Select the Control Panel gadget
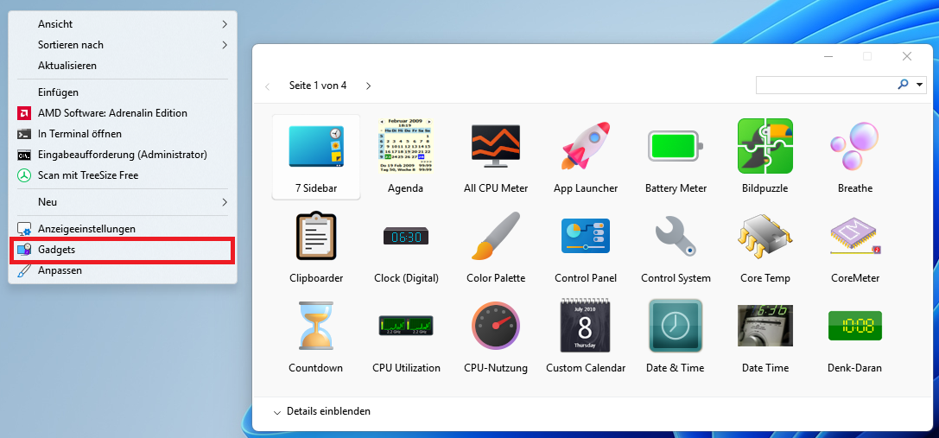Image resolution: width=939 pixels, height=438 pixels. tap(586, 236)
